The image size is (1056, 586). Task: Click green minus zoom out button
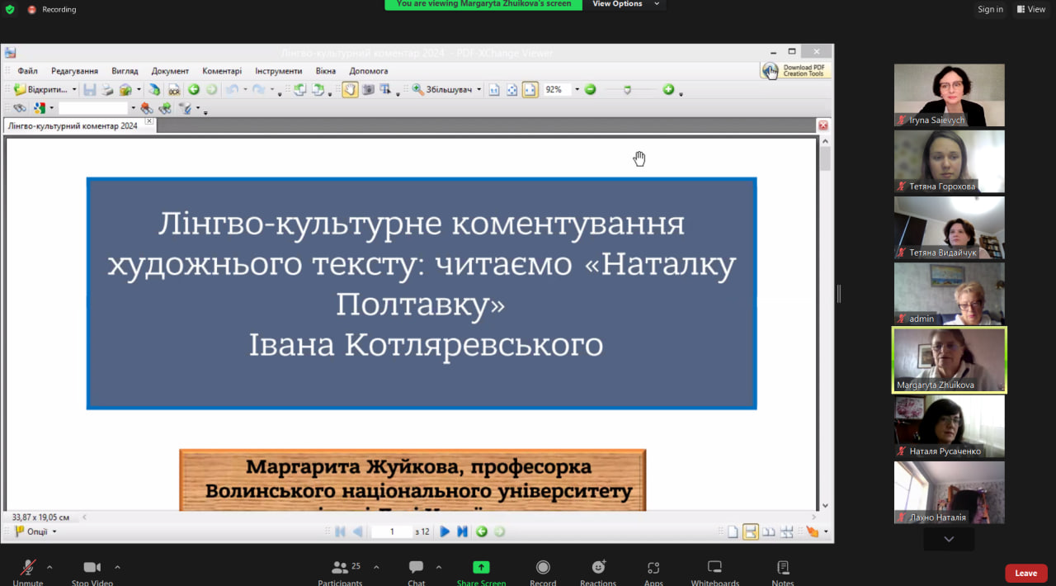click(x=591, y=90)
